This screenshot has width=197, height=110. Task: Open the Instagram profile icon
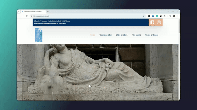point(159,22)
